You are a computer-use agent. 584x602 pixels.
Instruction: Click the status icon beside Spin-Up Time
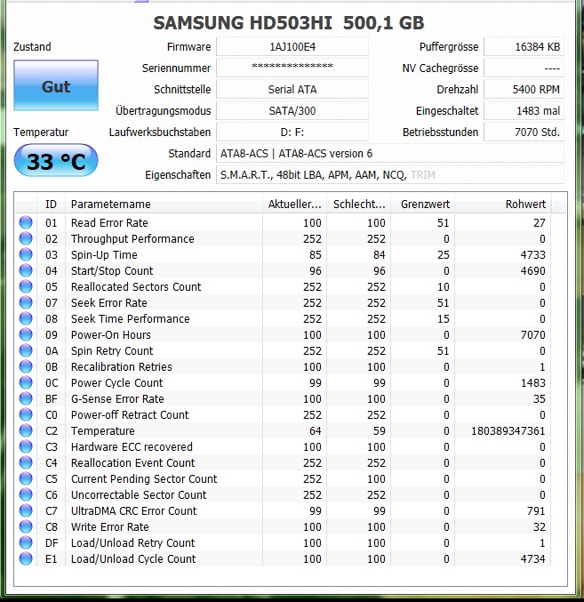[x=26, y=254]
